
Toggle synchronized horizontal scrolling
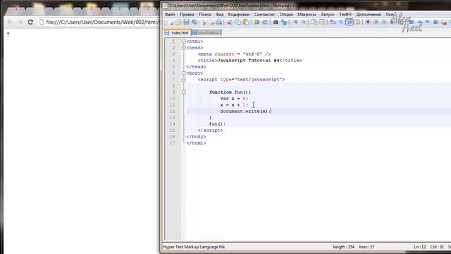[x=322, y=22]
